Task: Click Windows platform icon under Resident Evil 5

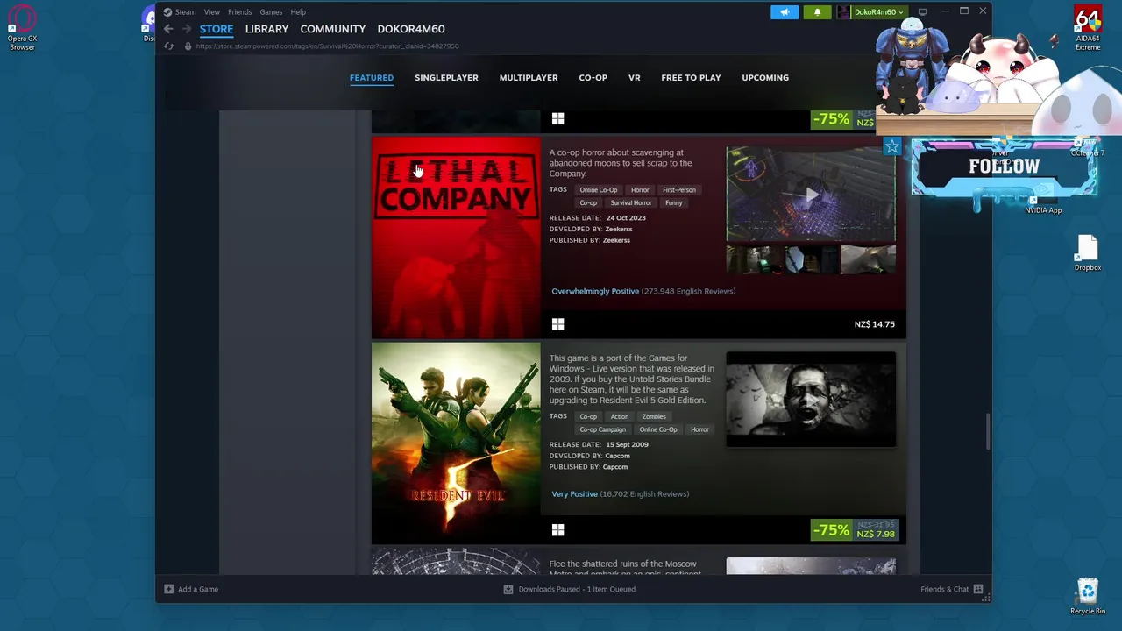Action: (x=557, y=530)
